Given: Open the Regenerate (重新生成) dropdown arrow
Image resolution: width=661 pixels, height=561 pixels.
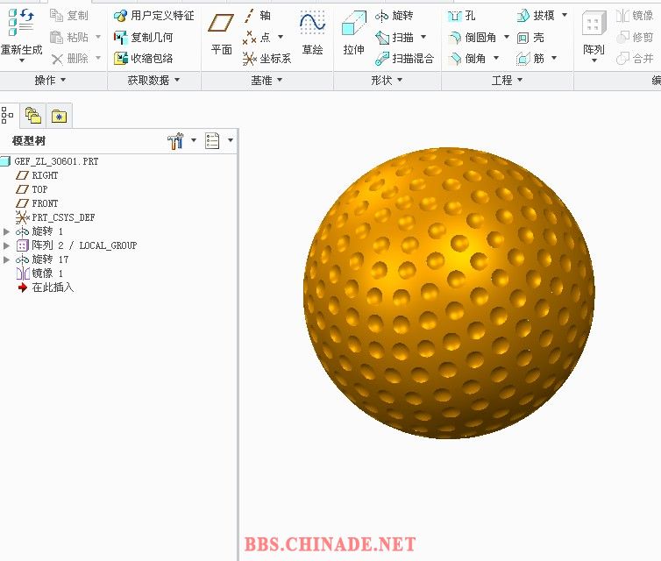Looking at the screenshot, I should coord(22,60).
